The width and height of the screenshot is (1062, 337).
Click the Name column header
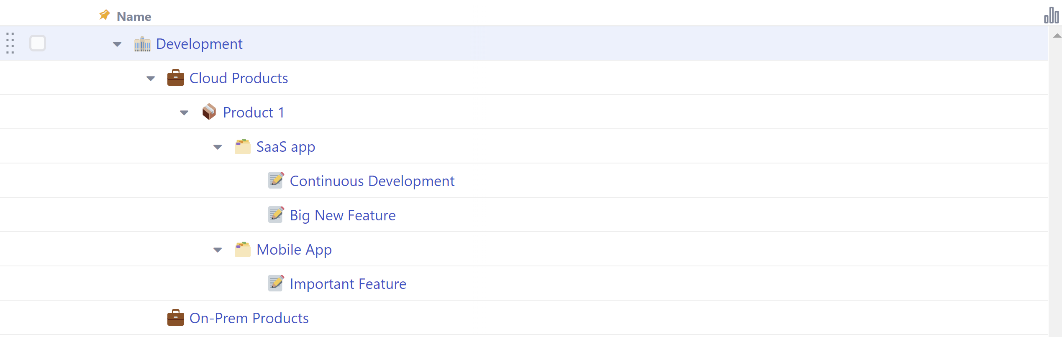tap(134, 17)
